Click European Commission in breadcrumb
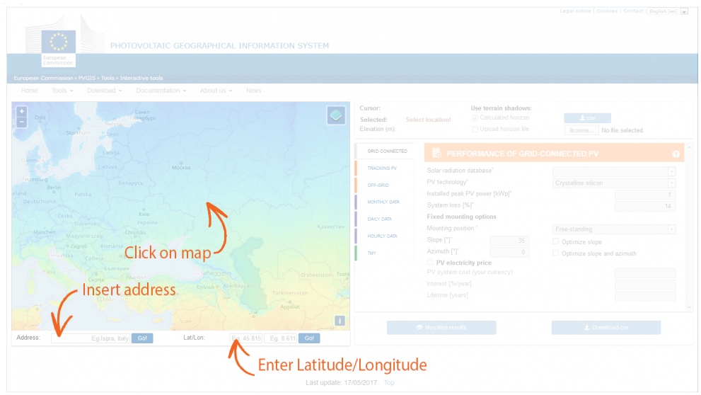Viewport: 701px width, 395px height. [43, 78]
